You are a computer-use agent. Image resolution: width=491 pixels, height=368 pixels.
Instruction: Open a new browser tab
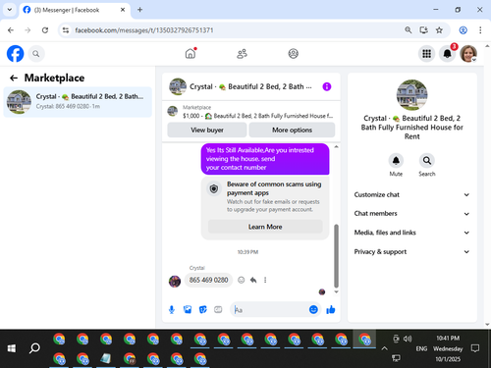click(139, 10)
